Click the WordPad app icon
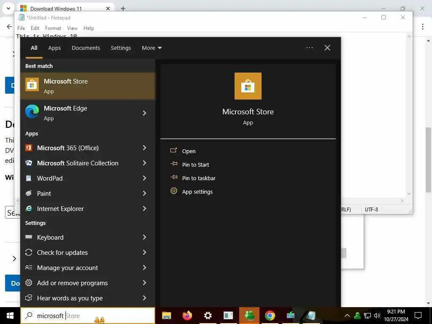The height and width of the screenshot is (324, 432). click(x=29, y=178)
